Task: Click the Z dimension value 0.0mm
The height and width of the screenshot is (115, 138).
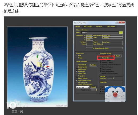Action: pyautogui.click(x=90, y=40)
